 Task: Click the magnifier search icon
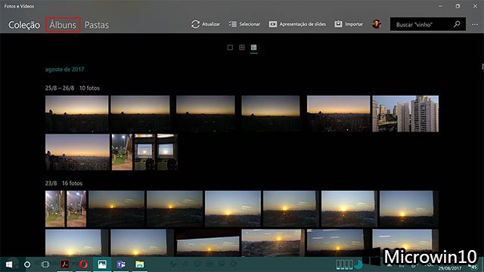pos(457,24)
